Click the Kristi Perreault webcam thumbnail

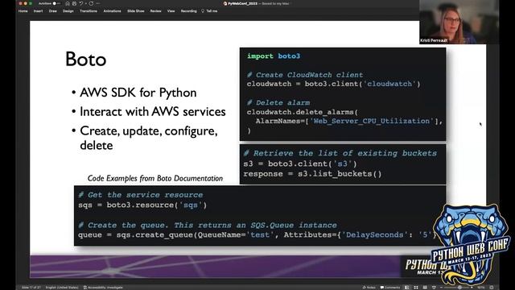coord(459,22)
